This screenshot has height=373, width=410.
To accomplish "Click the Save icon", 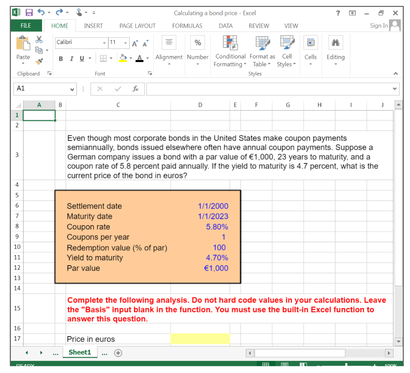I will pyautogui.click(x=28, y=12).
